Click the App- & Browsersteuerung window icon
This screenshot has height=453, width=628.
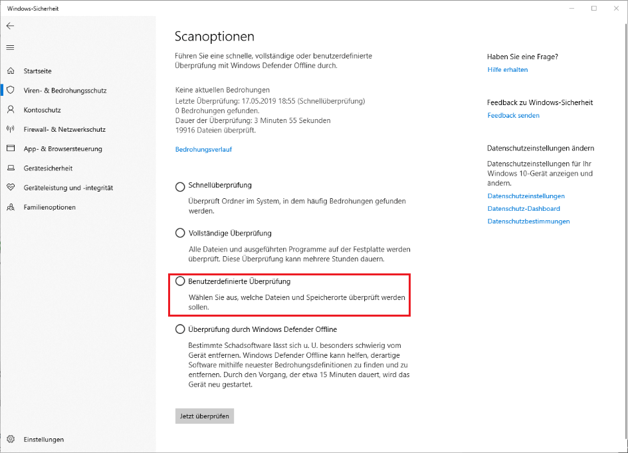tap(11, 148)
